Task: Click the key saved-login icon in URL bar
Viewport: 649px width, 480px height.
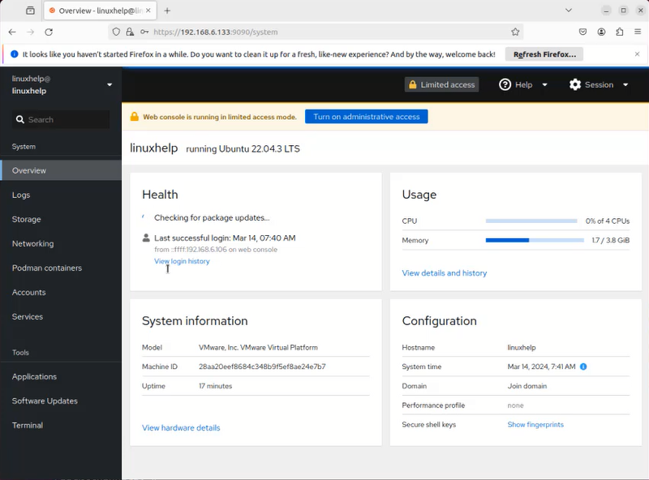Action: [144, 32]
